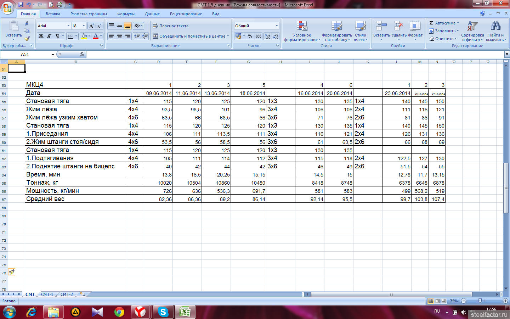The image size is (510, 319).
Task: Click Очистить clear button
Action: pyautogui.click(x=443, y=39)
